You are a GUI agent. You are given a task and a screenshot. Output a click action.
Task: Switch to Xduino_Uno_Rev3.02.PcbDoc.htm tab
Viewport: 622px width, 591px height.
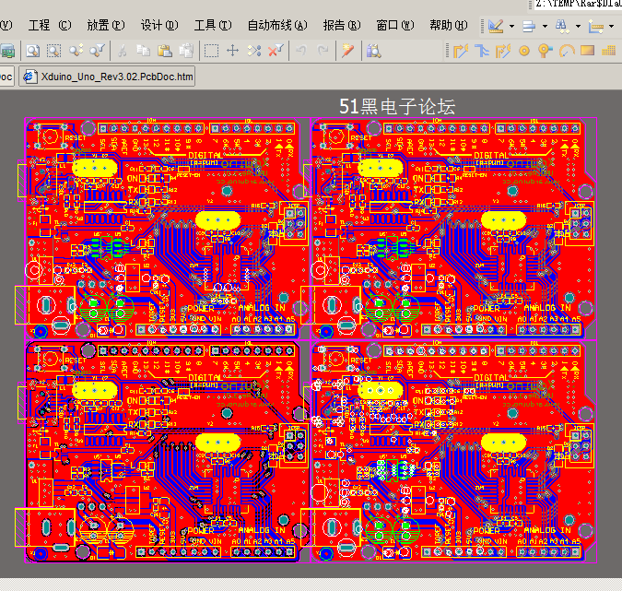coord(107,77)
